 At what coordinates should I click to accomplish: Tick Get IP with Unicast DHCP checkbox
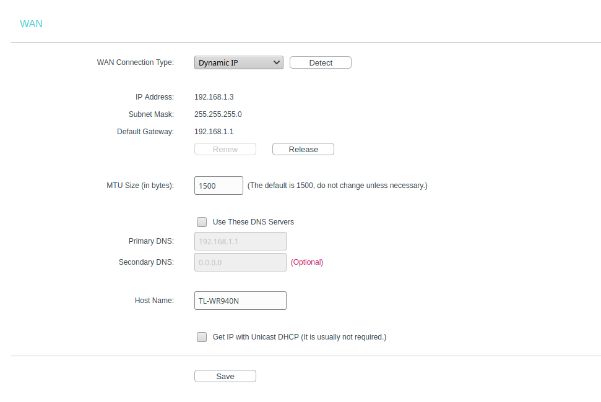pyautogui.click(x=202, y=337)
